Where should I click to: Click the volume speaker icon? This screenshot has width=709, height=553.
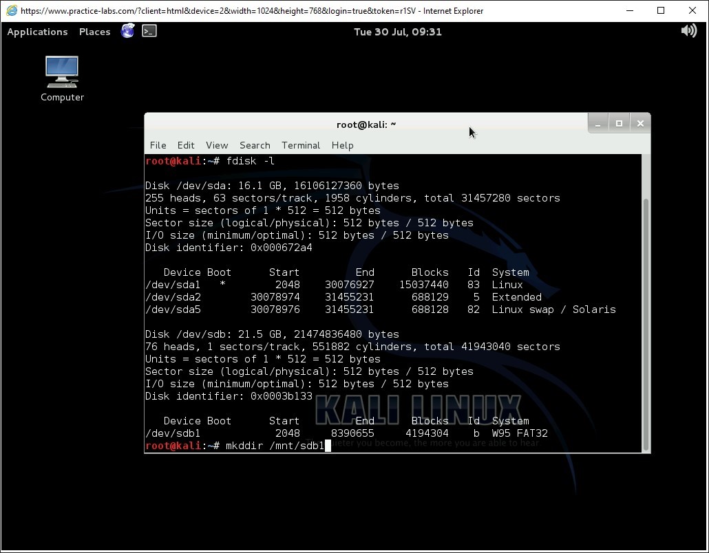click(x=688, y=31)
